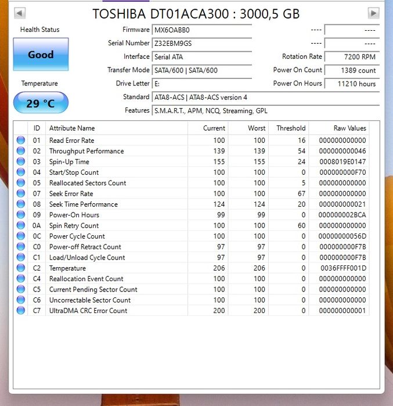Click the ID column header
Viewport: 393px width, 406px height.
tap(37, 128)
